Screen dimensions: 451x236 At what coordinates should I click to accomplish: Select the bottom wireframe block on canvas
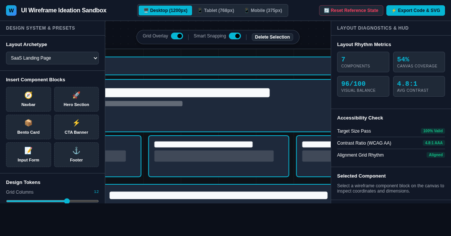tap(218, 194)
